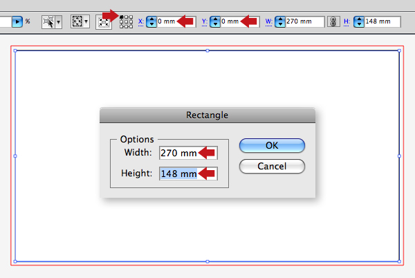Viewport: 415px width, 278px height.
Task: Click the top-left corner handle of the rectangle
Action: (15, 50)
